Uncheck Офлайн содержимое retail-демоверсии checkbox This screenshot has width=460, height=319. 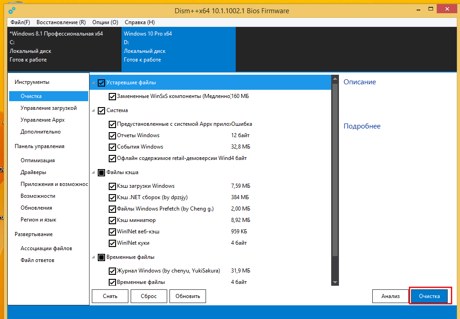[112, 158]
